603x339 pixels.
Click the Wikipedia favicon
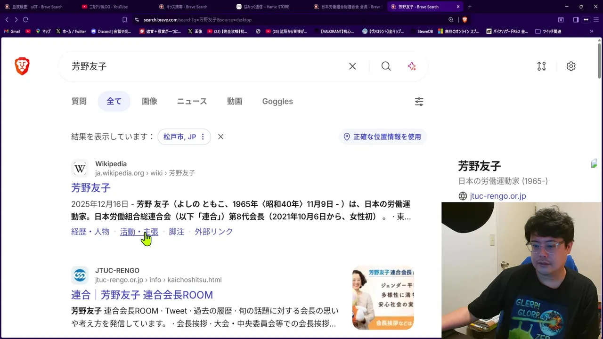click(80, 168)
